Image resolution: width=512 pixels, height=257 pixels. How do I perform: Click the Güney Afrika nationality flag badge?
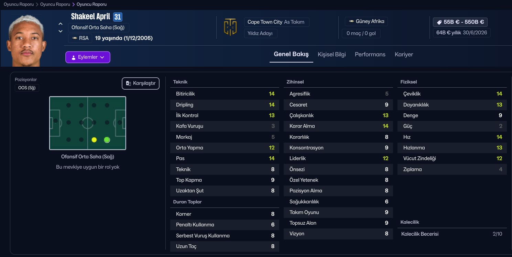pos(366,21)
